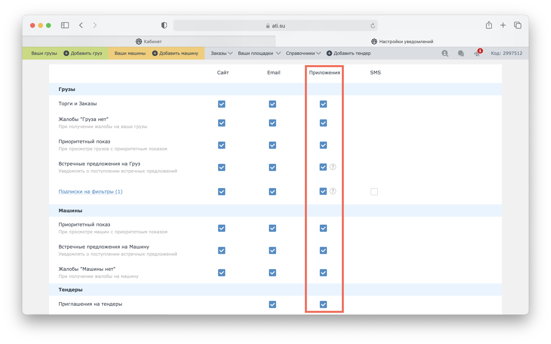
Task: Go forward with Safari's forward arrow
Action: 95,25
